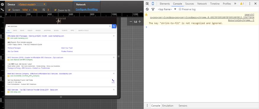Toggle media queries staircase icon

[x=2, y=10]
